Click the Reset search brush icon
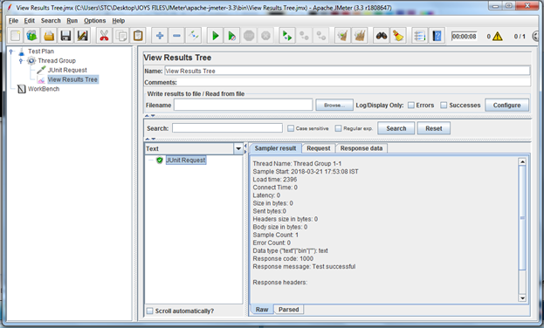The height and width of the screenshot is (328, 544). click(x=398, y=36)
